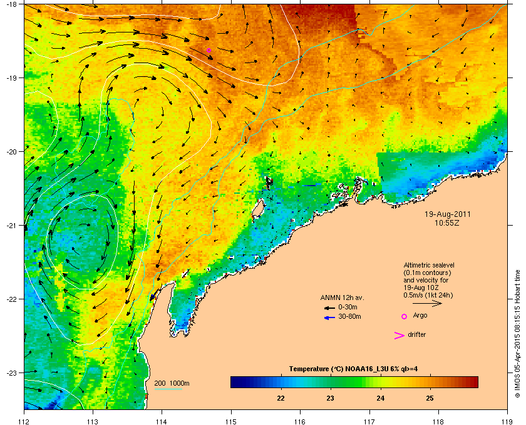Click the 200 1000m depth label

click(x=172, y=384)
